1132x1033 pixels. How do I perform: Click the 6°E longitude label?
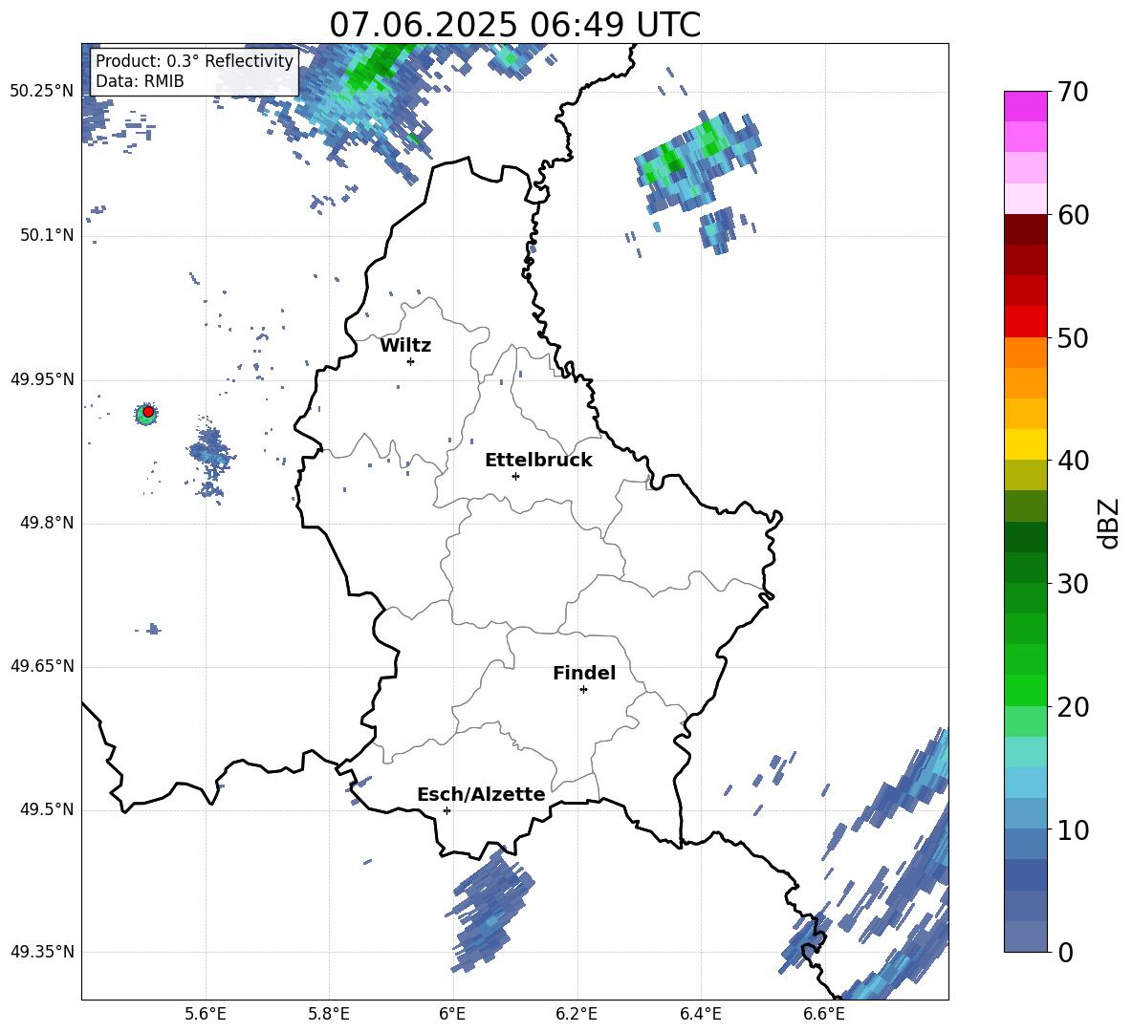(x=452, y=1014)
